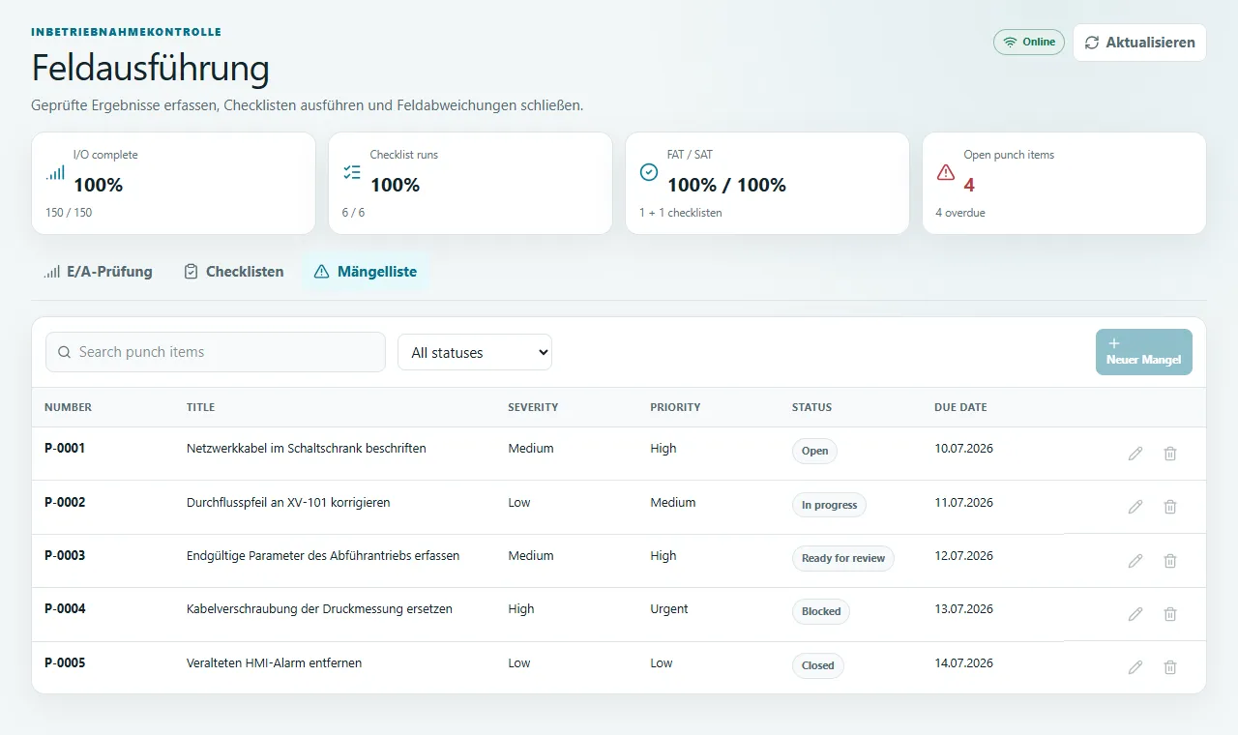
Task: Click the Online wifi status badge
Action: pos(1029,43)
